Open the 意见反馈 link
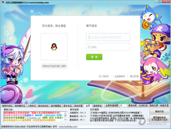 [134, 76]
